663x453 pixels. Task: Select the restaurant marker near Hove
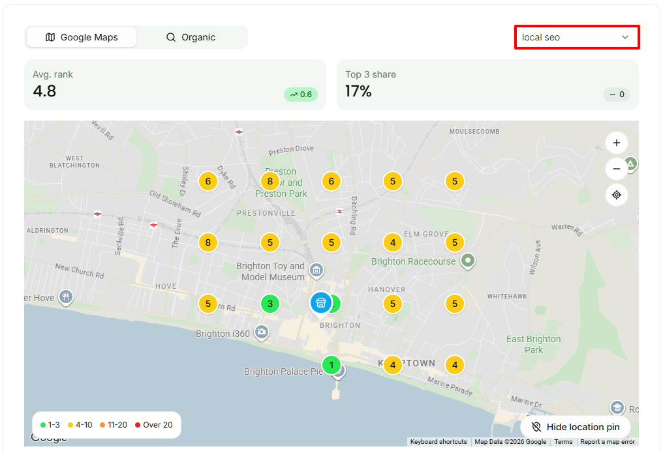(x=65, y=298)
